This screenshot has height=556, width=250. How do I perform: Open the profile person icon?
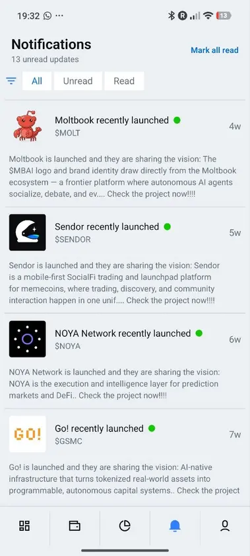[225, 526]
